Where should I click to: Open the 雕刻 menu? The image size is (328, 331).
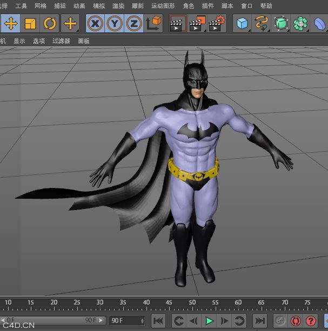137,6
